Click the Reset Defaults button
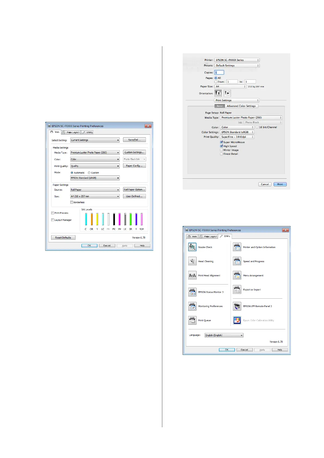Image resolution: width=324 pixels, height=458 pixels. coord(63,238)
